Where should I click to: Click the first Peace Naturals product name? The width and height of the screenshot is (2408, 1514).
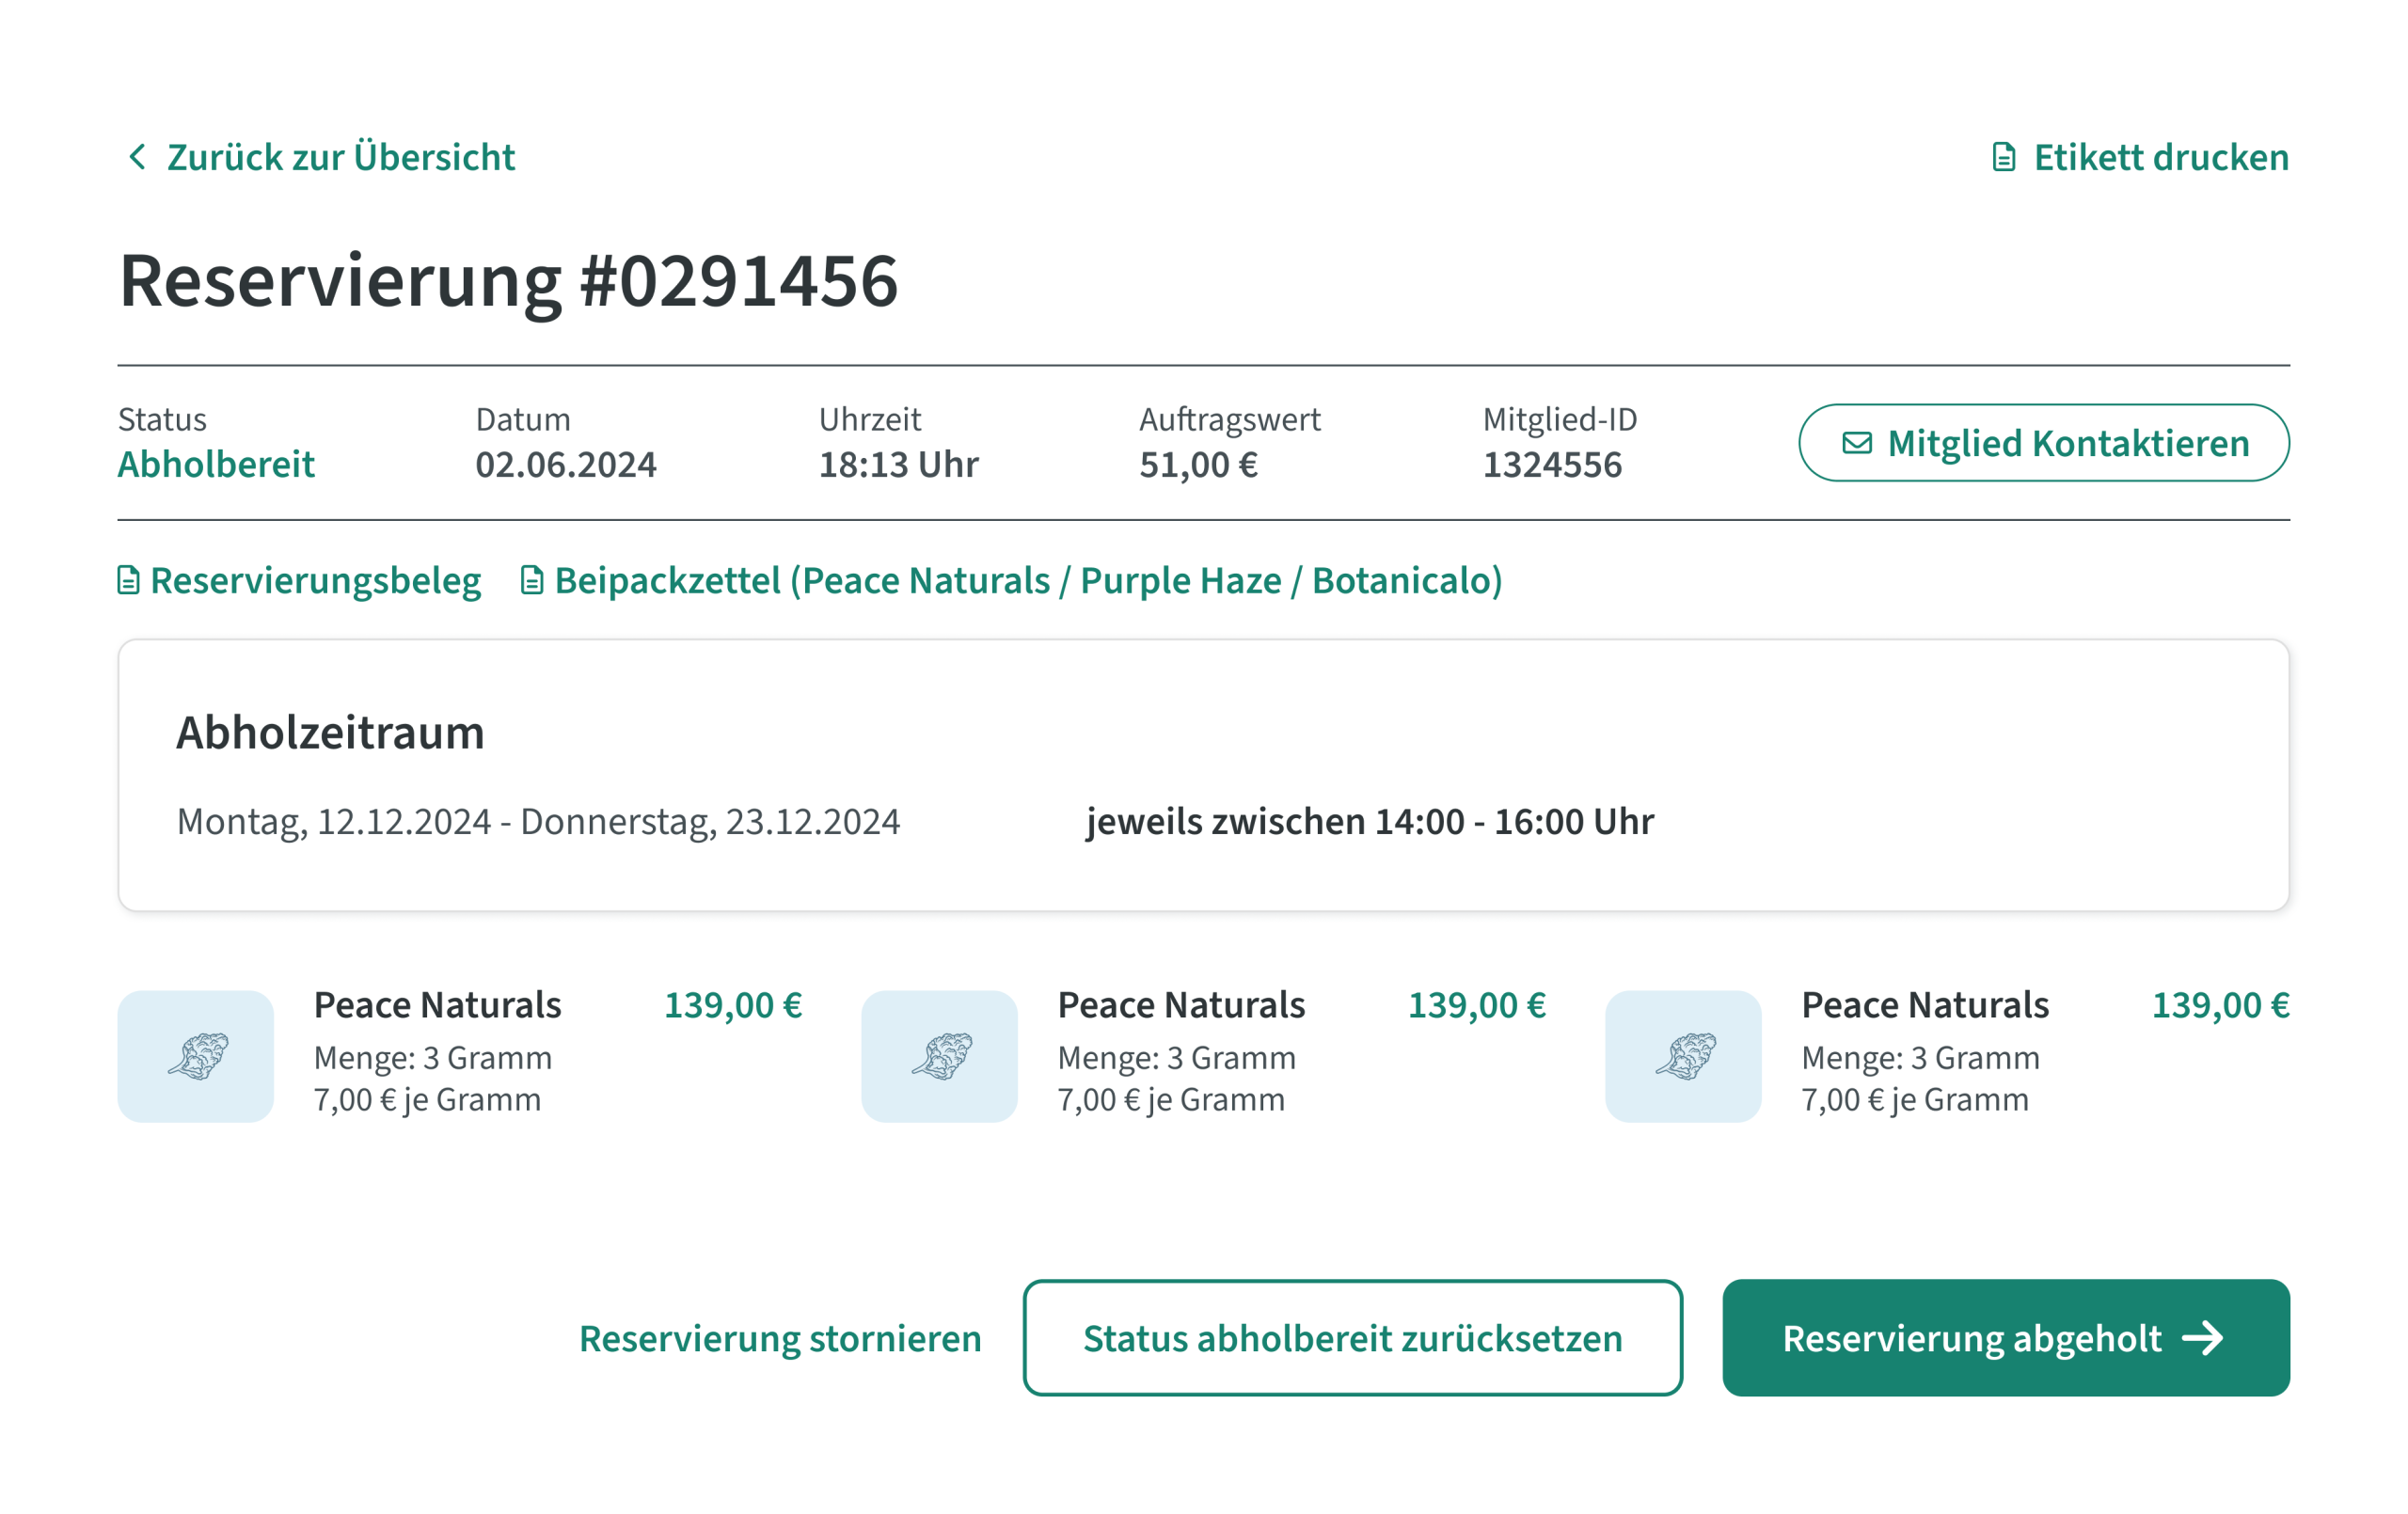(437, 1005)
